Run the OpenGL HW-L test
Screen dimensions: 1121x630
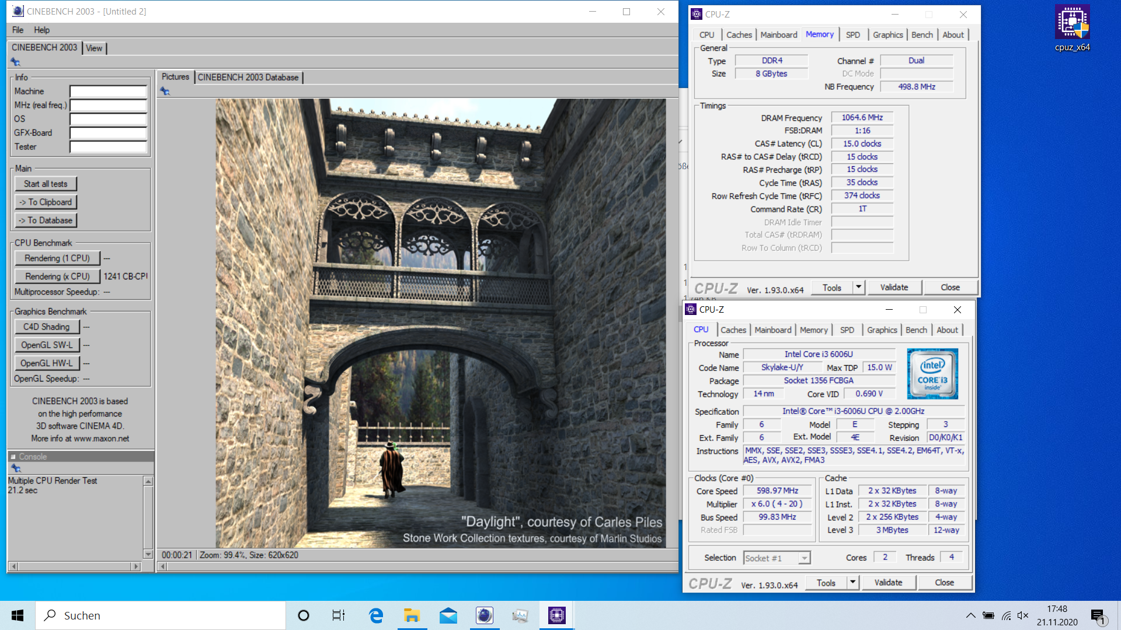coord(47,363)
